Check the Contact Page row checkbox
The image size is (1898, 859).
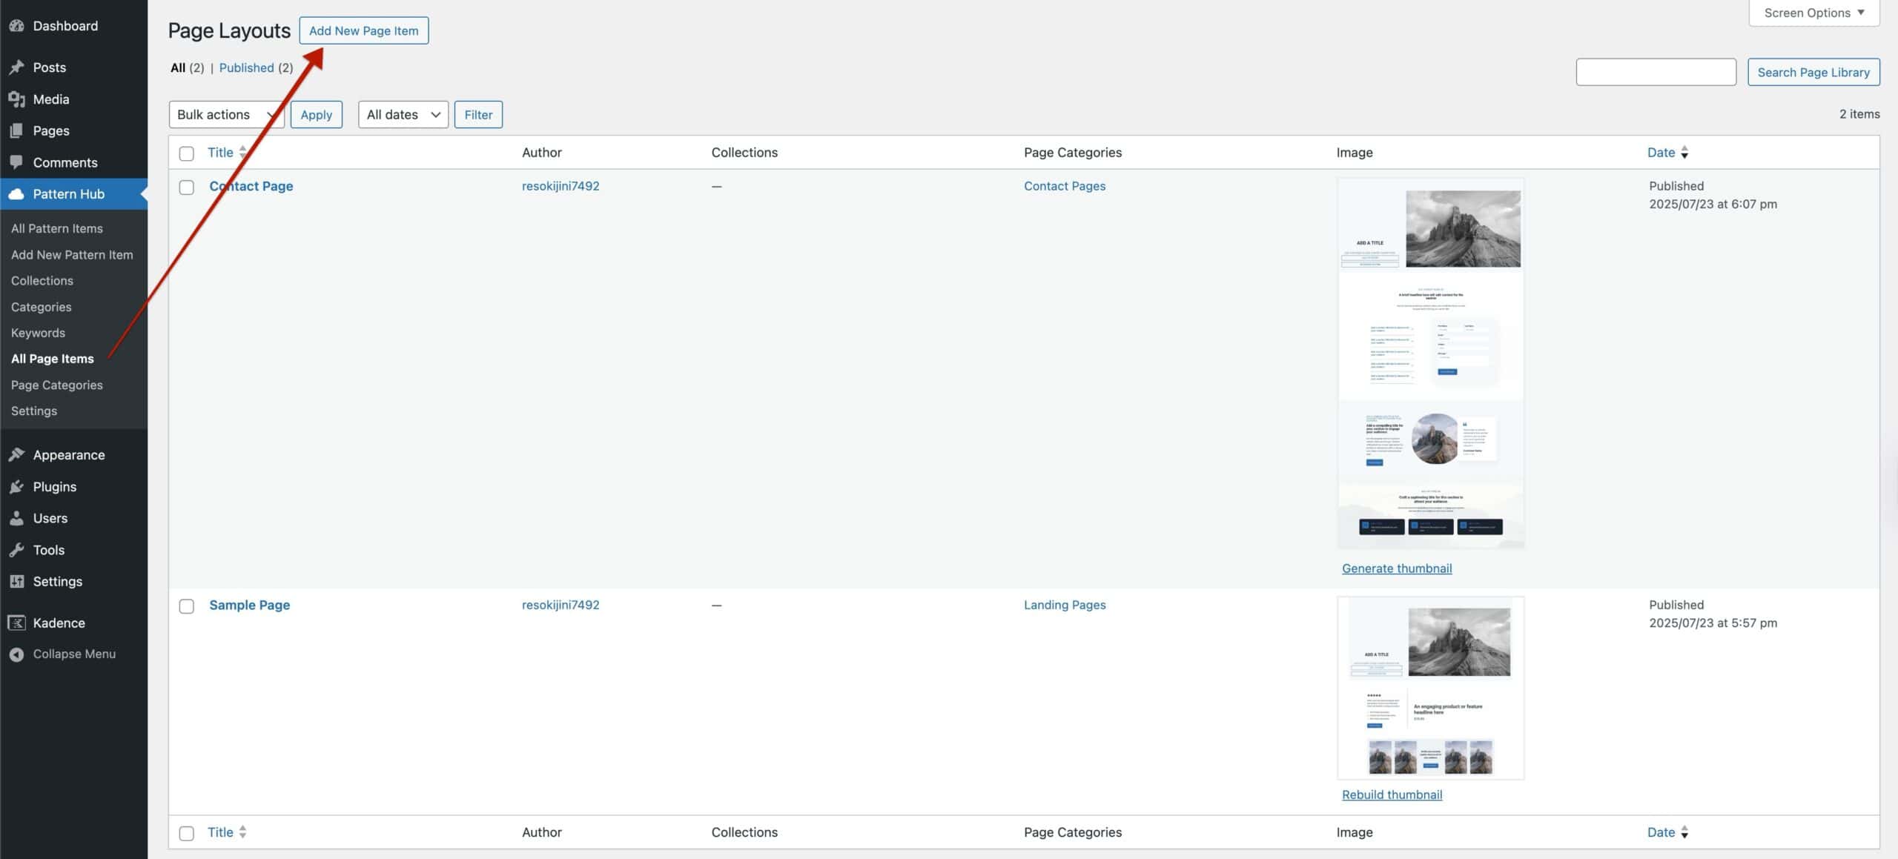187,188
